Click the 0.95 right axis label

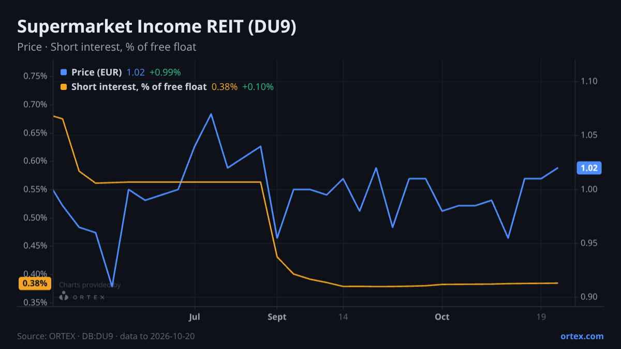tap(589, 243)
